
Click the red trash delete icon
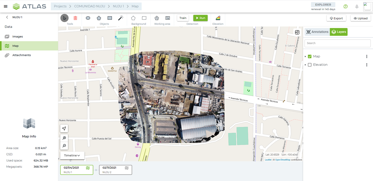(x=75, y=18)
